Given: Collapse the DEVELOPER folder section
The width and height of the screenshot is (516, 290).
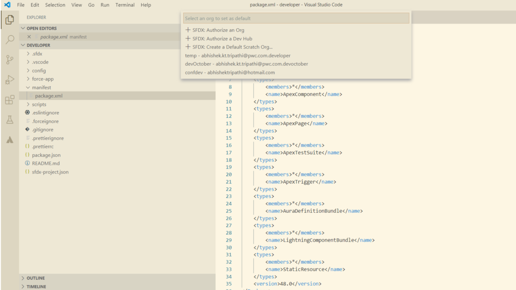Looking at the screenshot, I should [23, 45].
